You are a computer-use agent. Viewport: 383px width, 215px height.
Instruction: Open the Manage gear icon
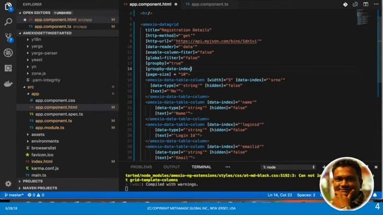pos(8,183)
